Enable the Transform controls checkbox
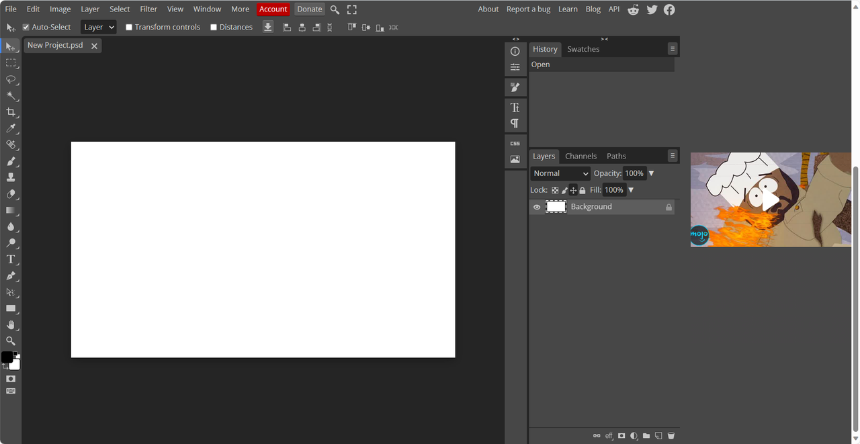Image resolution: width=860 pixels, height=444 pixels. (x=129, y=28)
